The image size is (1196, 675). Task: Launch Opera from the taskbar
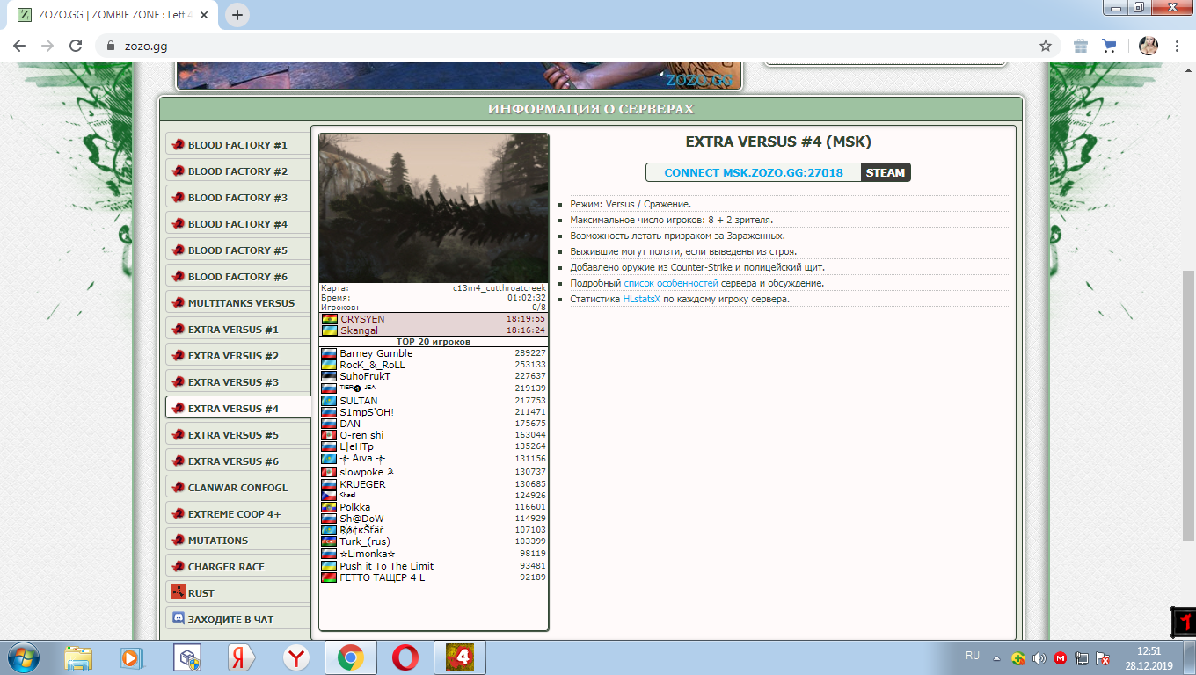click(405, 657)
